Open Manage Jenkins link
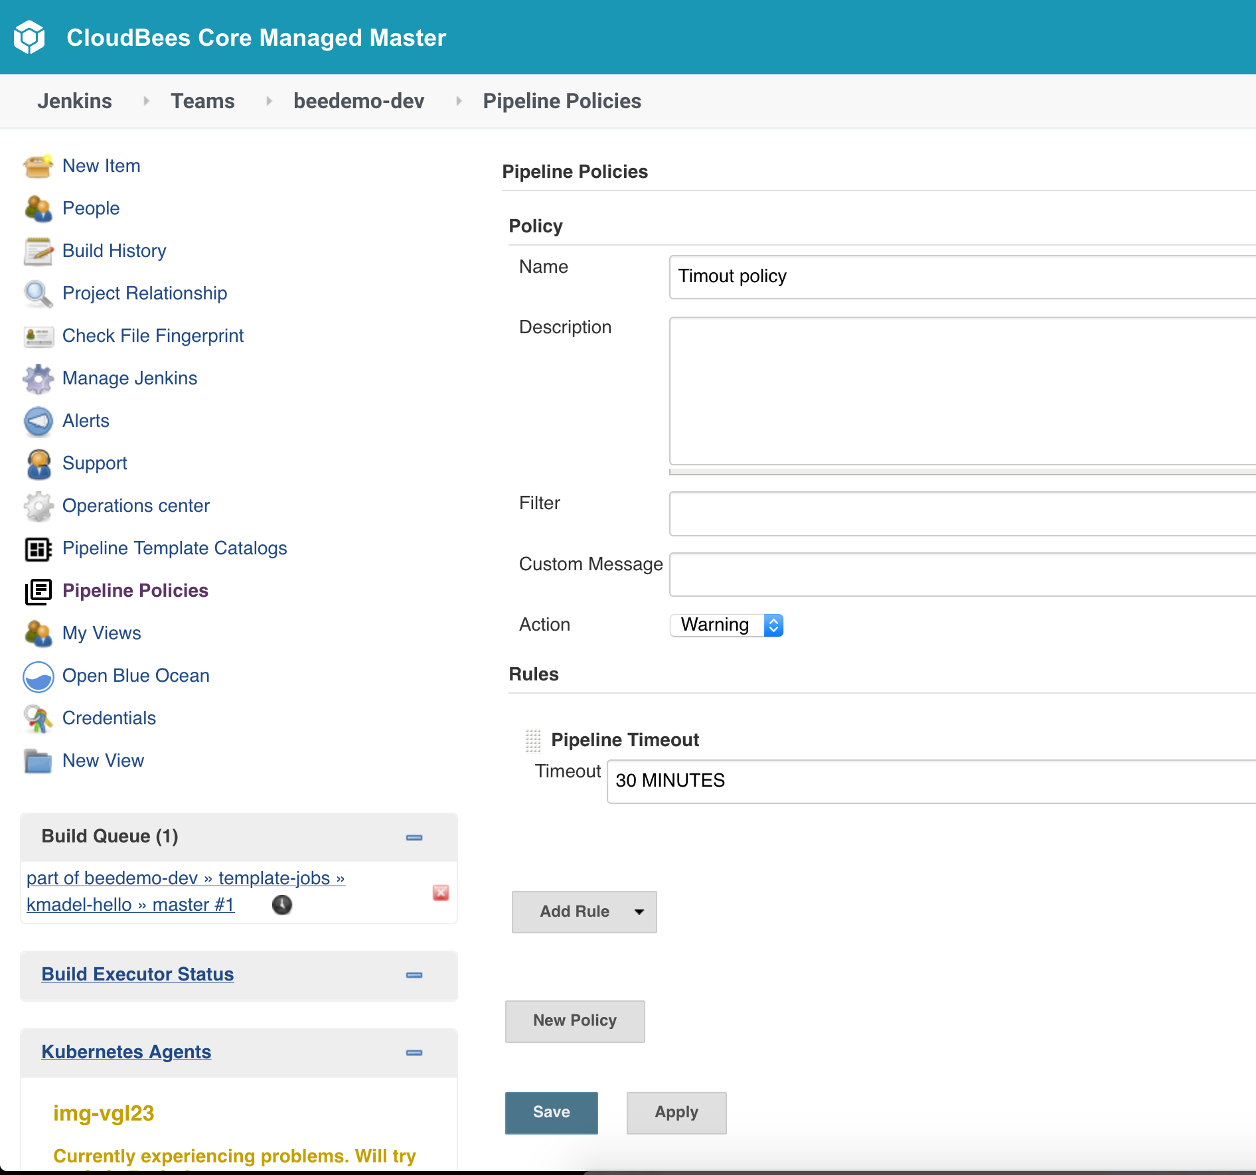Screen dimensions: 1256x1175 coord(130,378)
